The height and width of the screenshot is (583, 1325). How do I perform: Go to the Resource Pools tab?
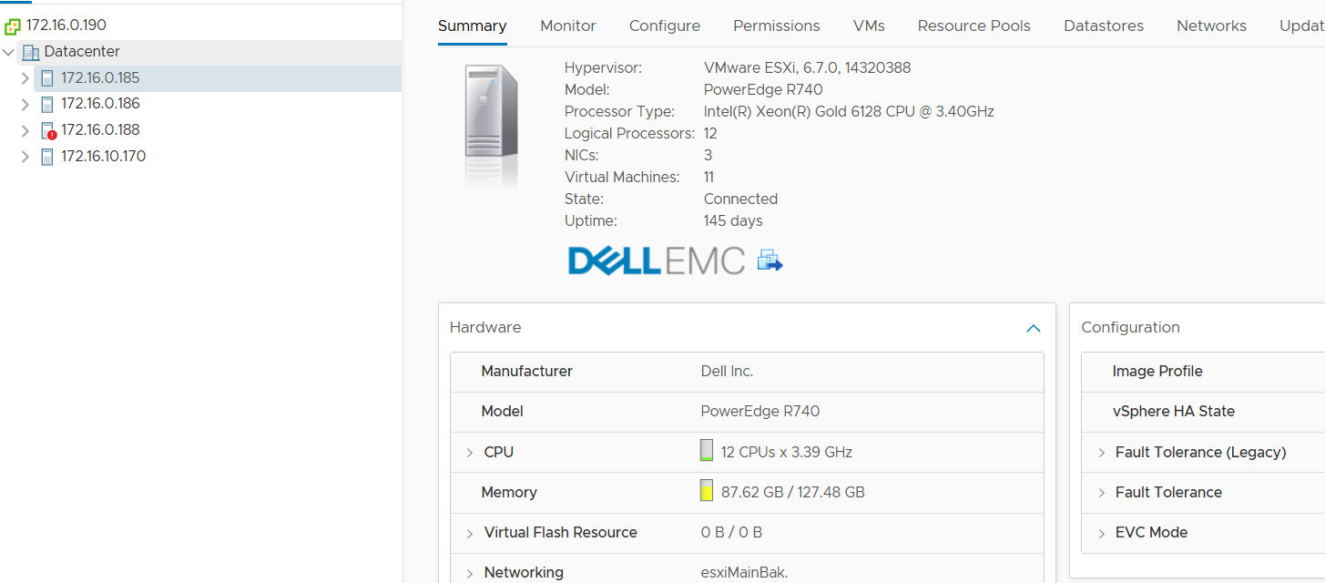(x=973, y=26)
